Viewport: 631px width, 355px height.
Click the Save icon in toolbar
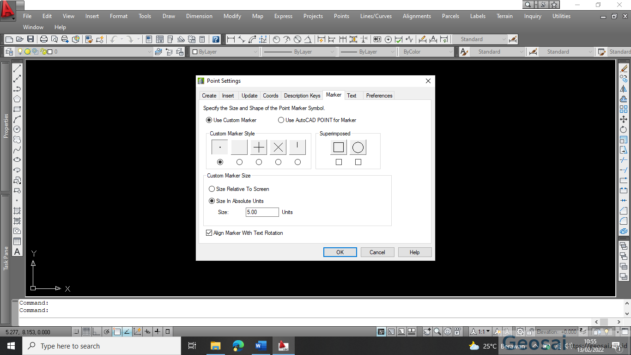coord(30,39)
